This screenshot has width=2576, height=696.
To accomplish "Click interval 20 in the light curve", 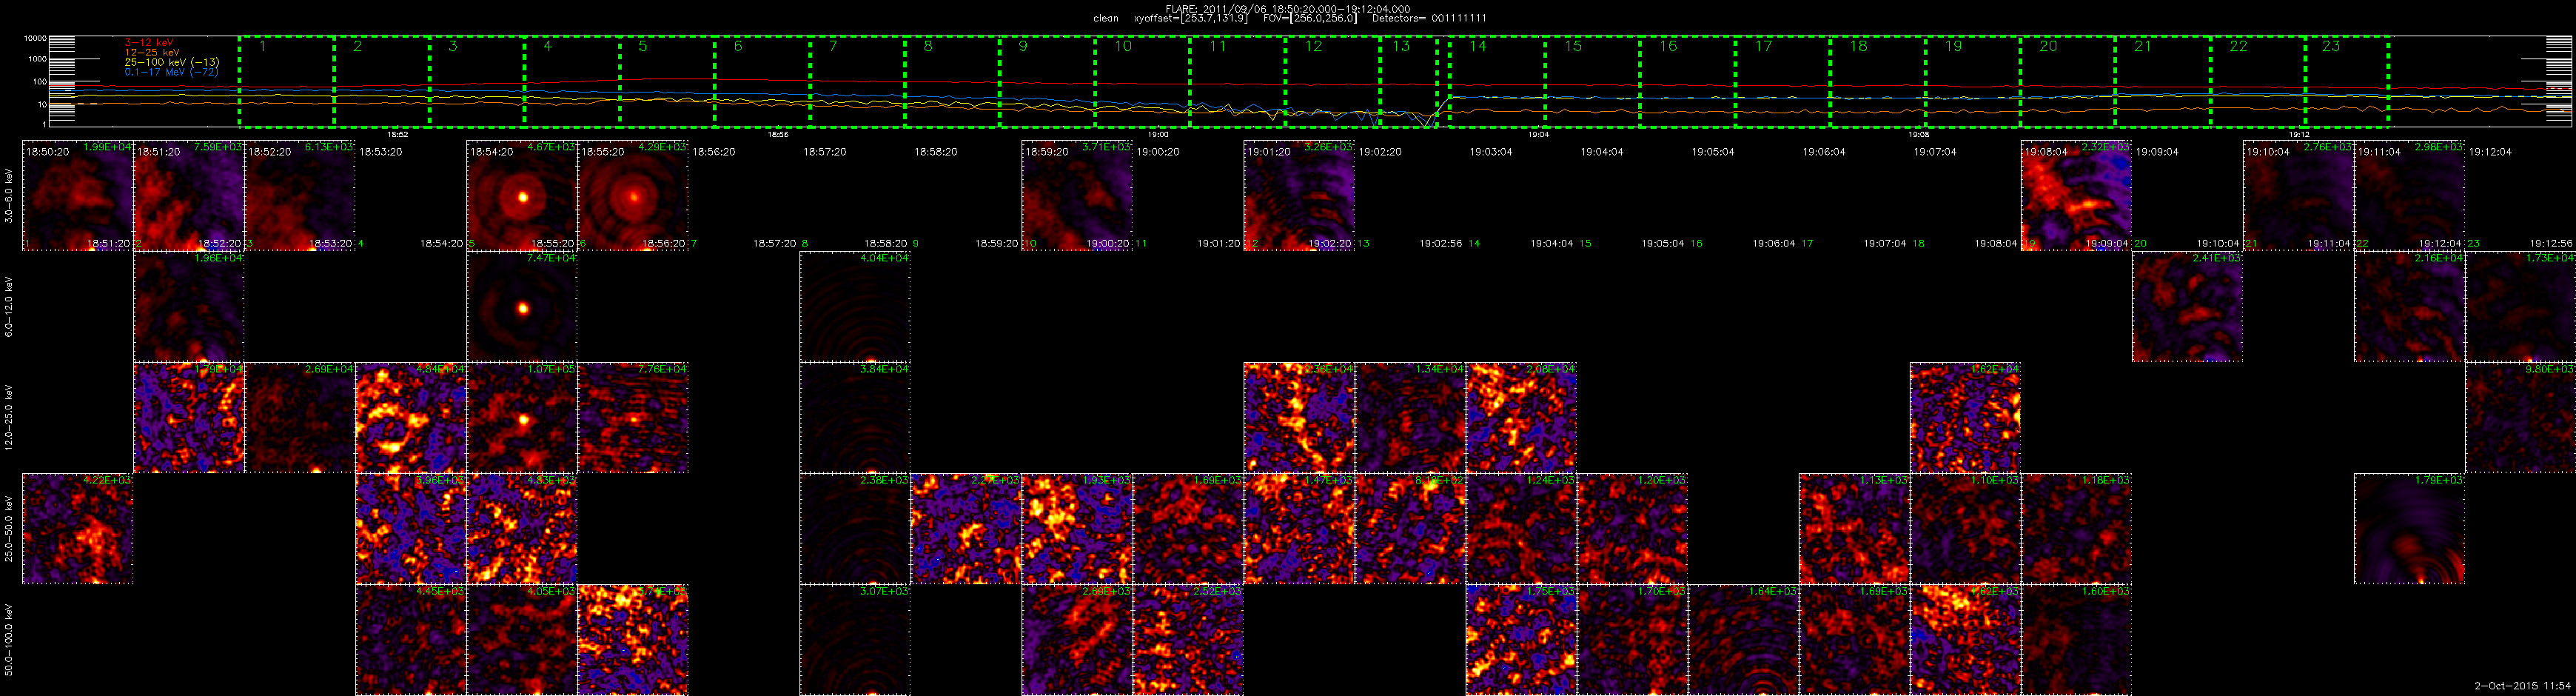I will coord(2067,82).
